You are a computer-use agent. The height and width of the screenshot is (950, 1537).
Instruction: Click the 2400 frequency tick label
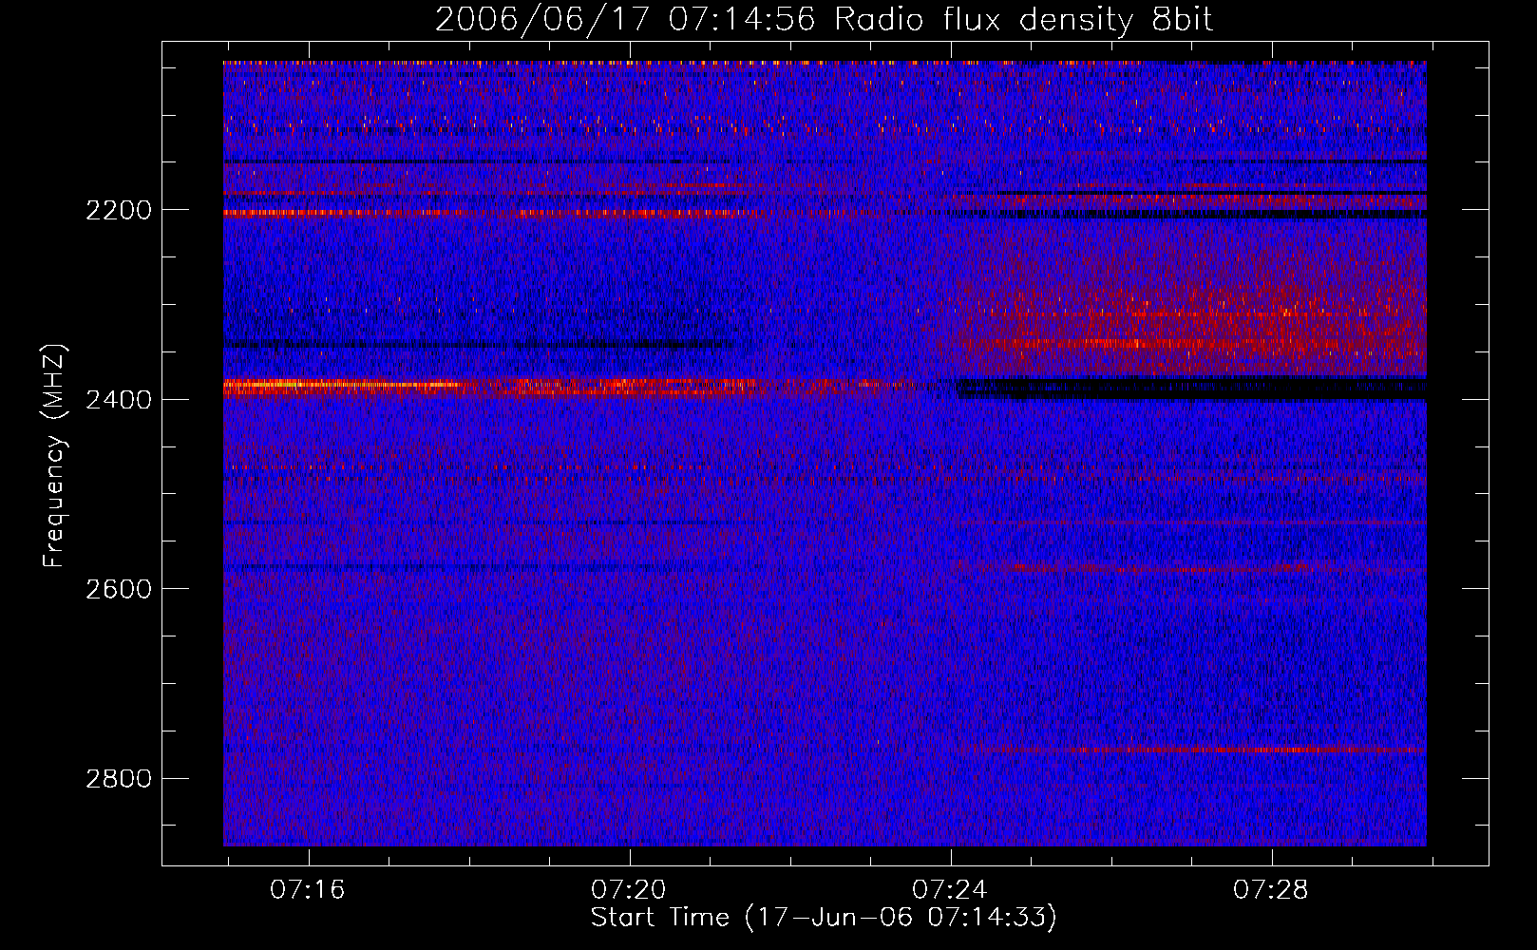click(119, 400)
